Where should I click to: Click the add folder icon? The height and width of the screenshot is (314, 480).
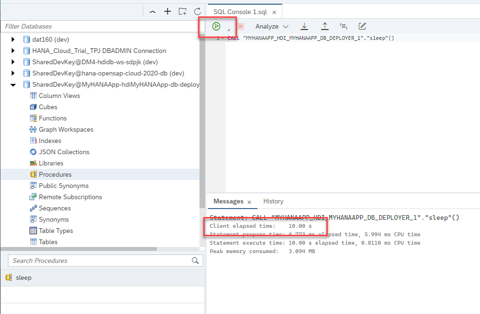[183, 12]
